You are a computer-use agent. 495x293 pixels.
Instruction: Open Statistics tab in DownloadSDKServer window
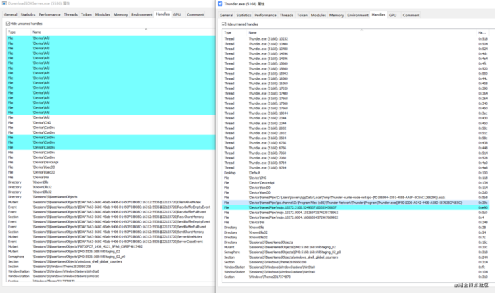pos(28,14)
